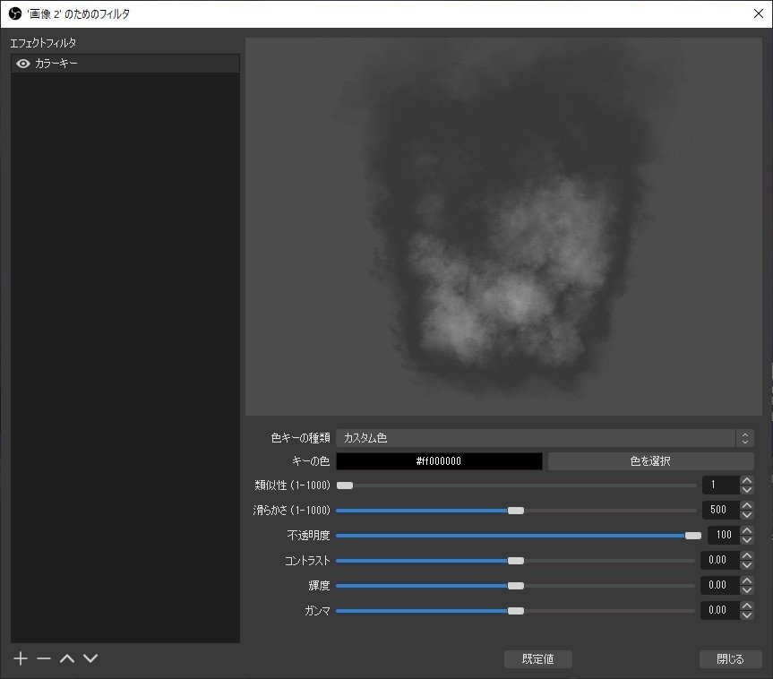Click 不透明度 value field showing 100
773x679 pixels.
[724, 535]
